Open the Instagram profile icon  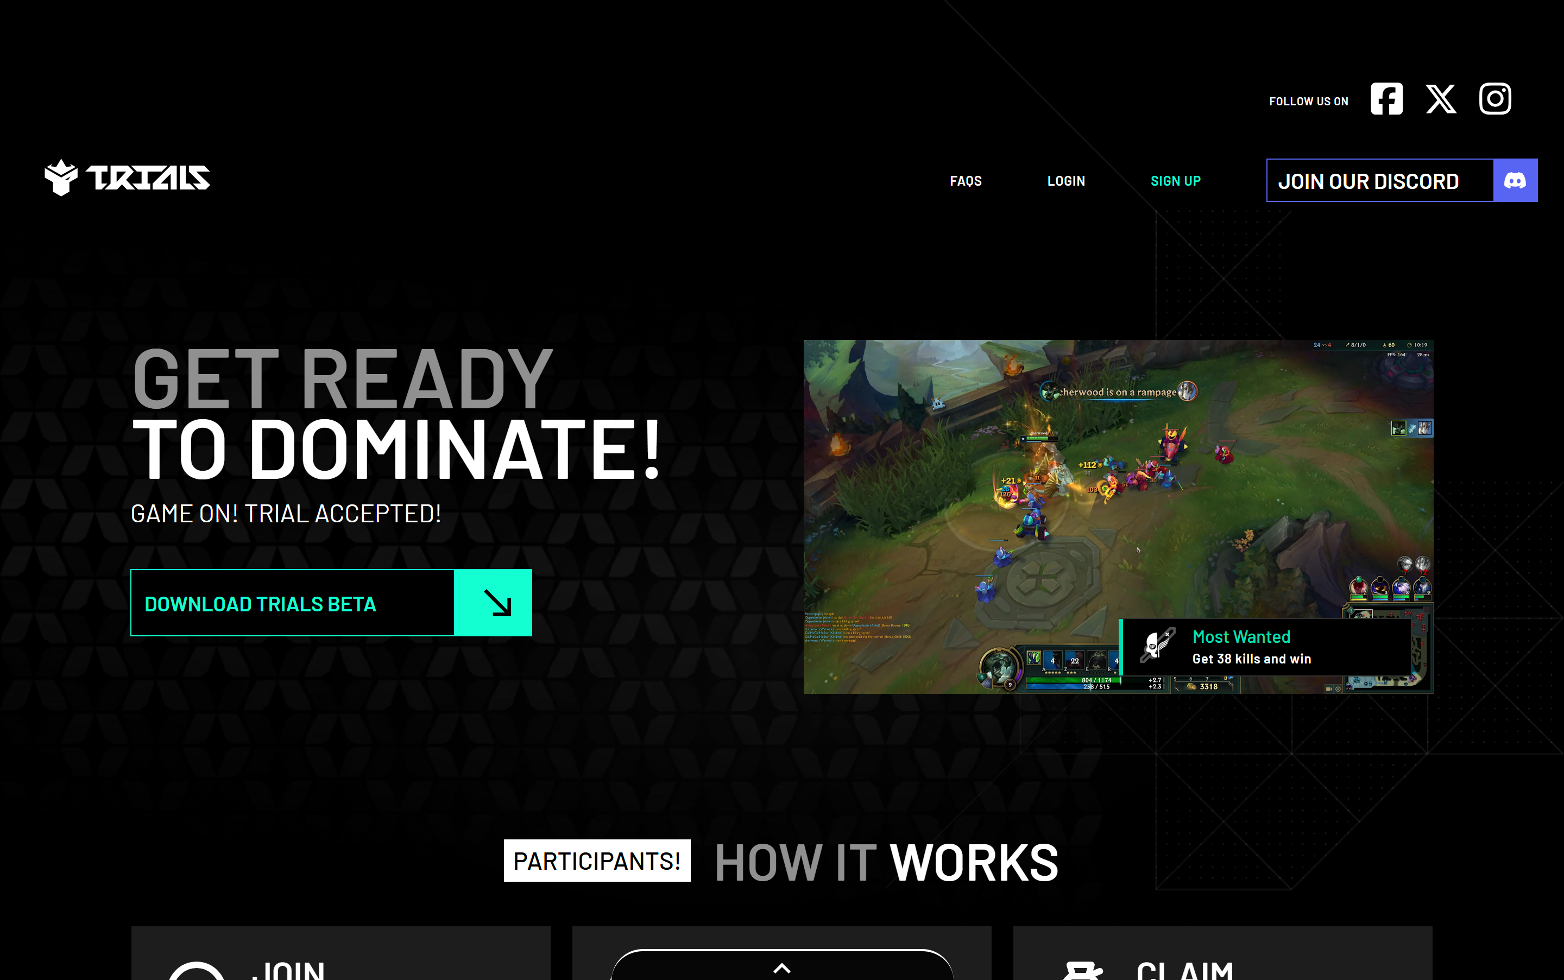point(1495,98)
